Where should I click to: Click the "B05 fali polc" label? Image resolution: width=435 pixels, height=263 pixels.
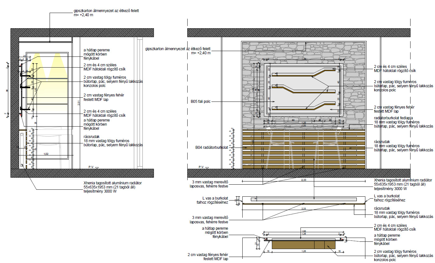point(201,102)
